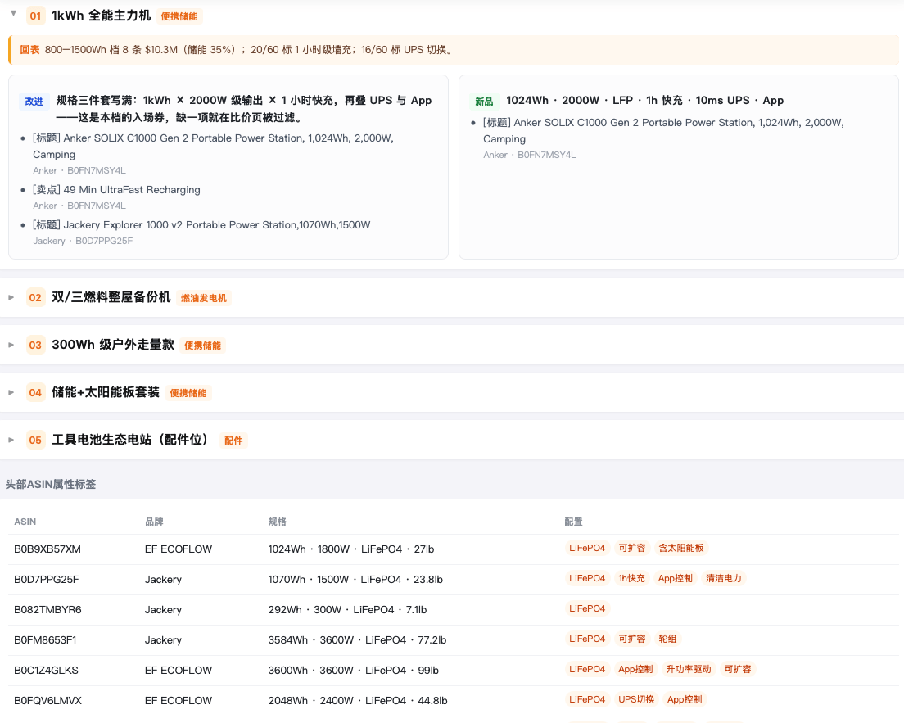The height and width of the screenshot is (723, 904).
Task: Collapse the 01 1kWh 全能主力机 section
Action: click(x=13, y=13)
